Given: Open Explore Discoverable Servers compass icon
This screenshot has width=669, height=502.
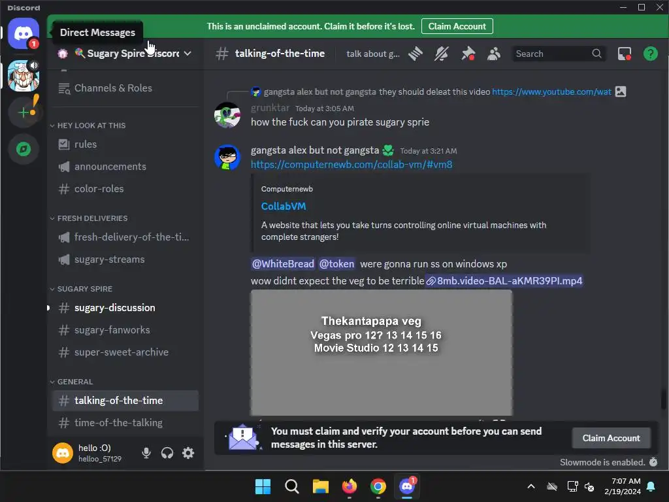Looking at the screenshot, I should (x=24, y=149).
